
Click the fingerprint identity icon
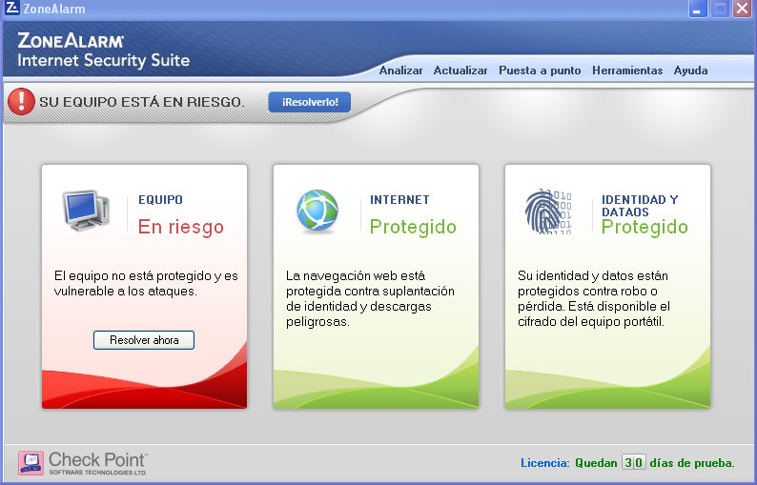pyautogui.click(x=548, y=211)
